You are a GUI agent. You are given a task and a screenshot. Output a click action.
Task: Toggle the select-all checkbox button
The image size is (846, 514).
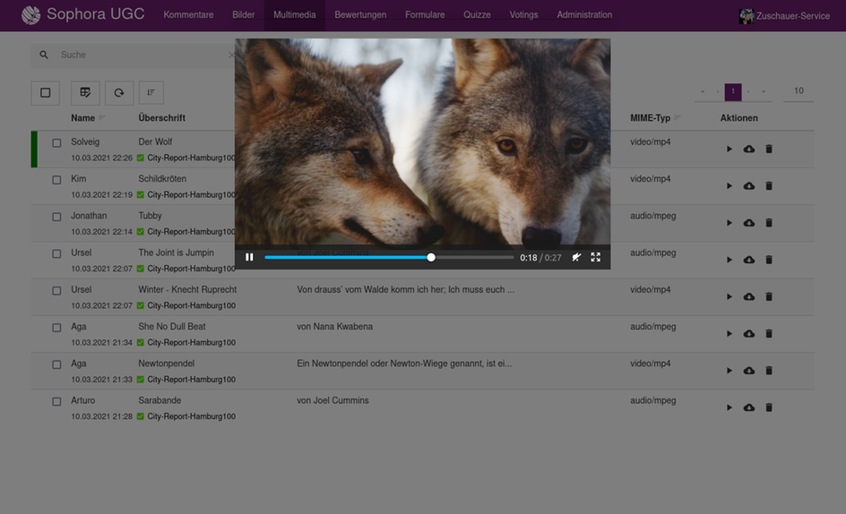46,93
